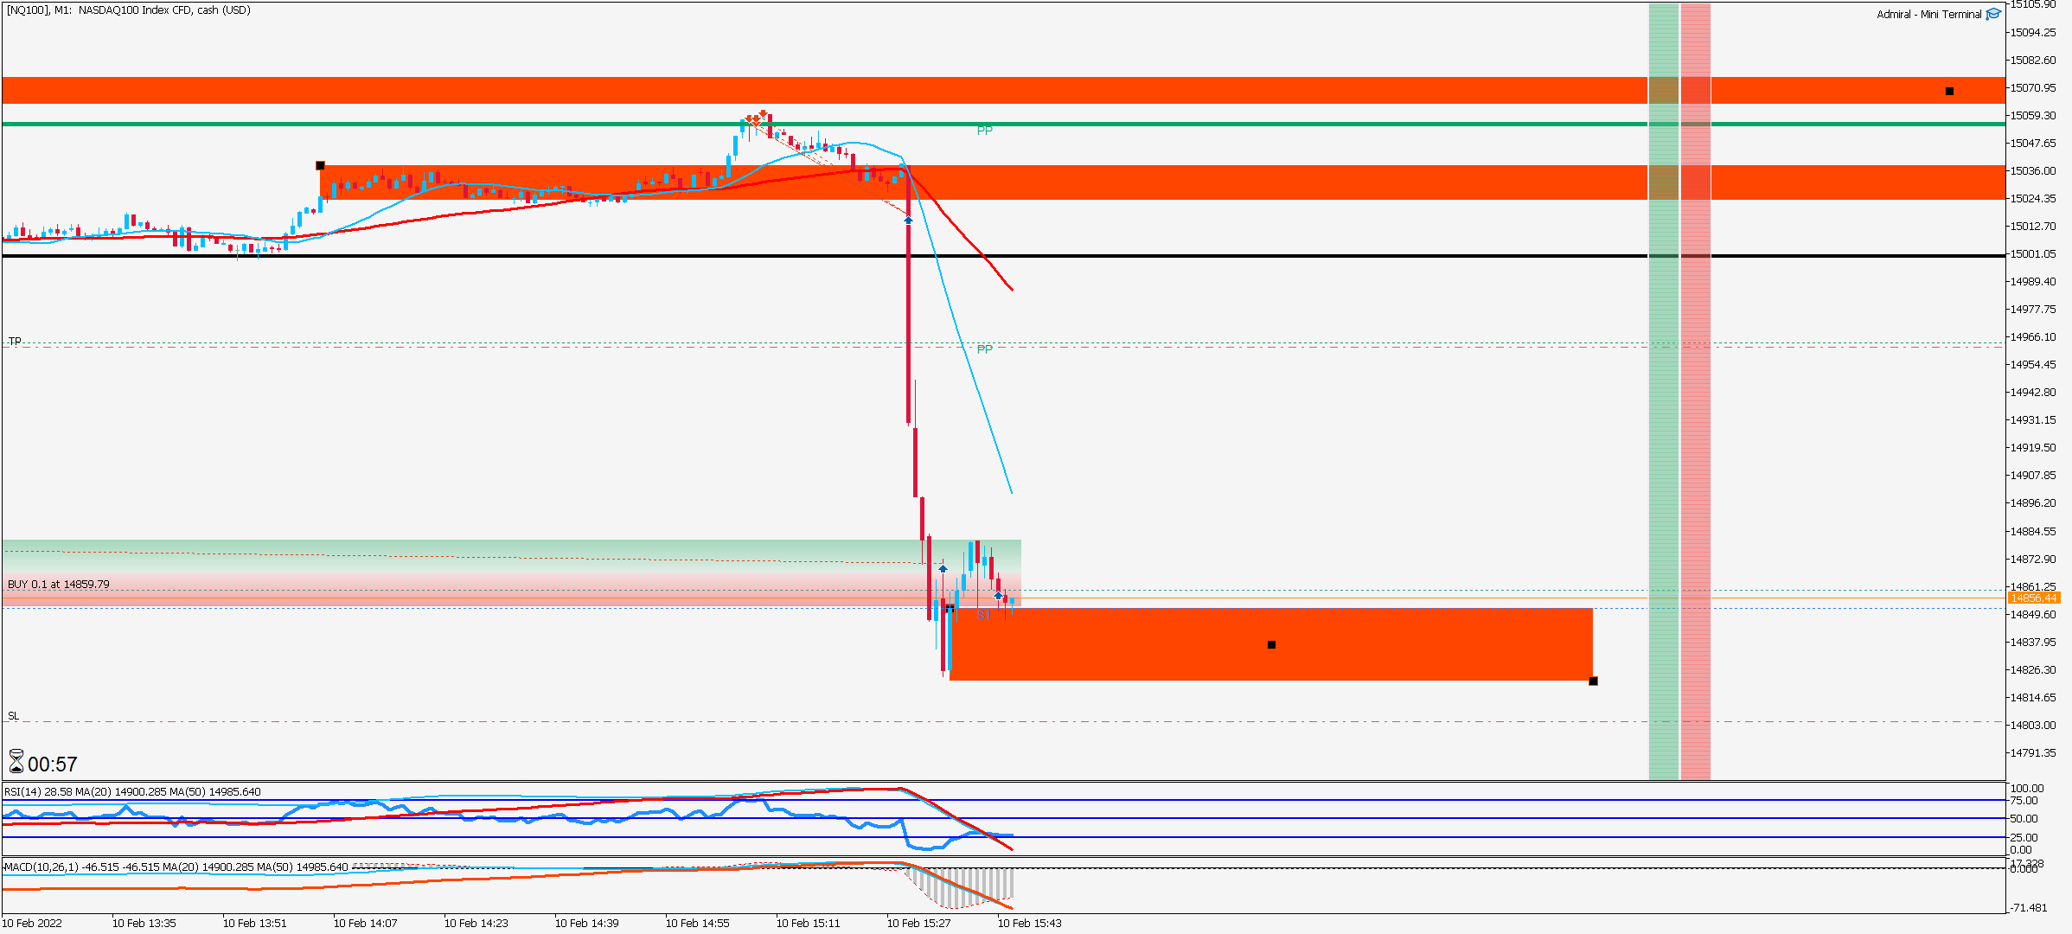Click the blue buy arrow below the orange zone

[x=908, y=221]
